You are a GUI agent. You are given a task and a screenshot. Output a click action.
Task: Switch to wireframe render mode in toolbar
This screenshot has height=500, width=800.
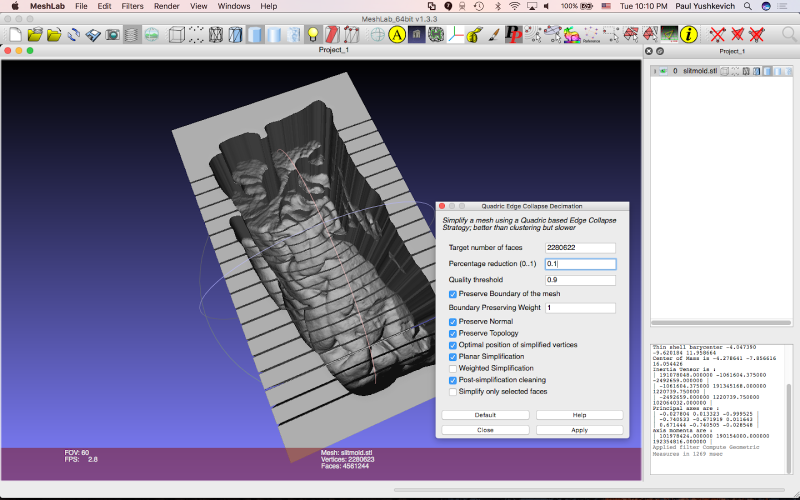click(x=216, y=34)
